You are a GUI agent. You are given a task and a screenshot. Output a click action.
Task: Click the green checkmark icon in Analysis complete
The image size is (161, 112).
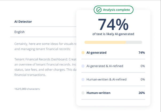tap(99, 10)
